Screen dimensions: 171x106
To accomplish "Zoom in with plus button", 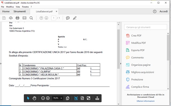I will tap(48, 98).
